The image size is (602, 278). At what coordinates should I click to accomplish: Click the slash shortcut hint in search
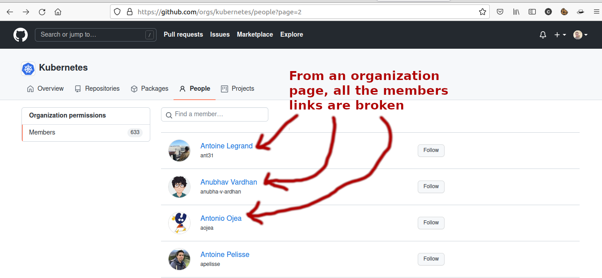pyautogui.click(x=149, y=34)
